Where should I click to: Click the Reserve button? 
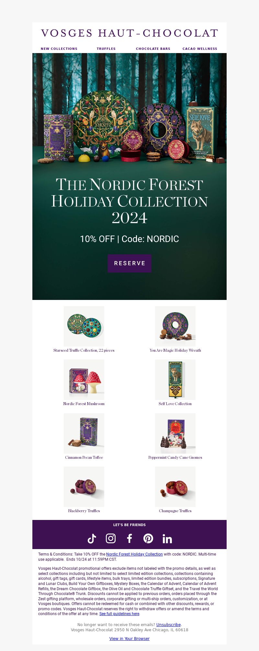tap(129, 263)
